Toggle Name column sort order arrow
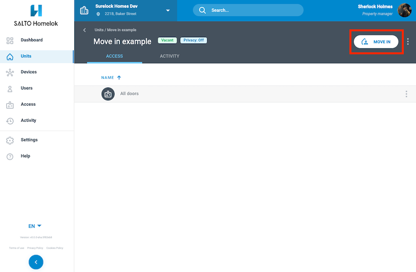 (119, 78)
